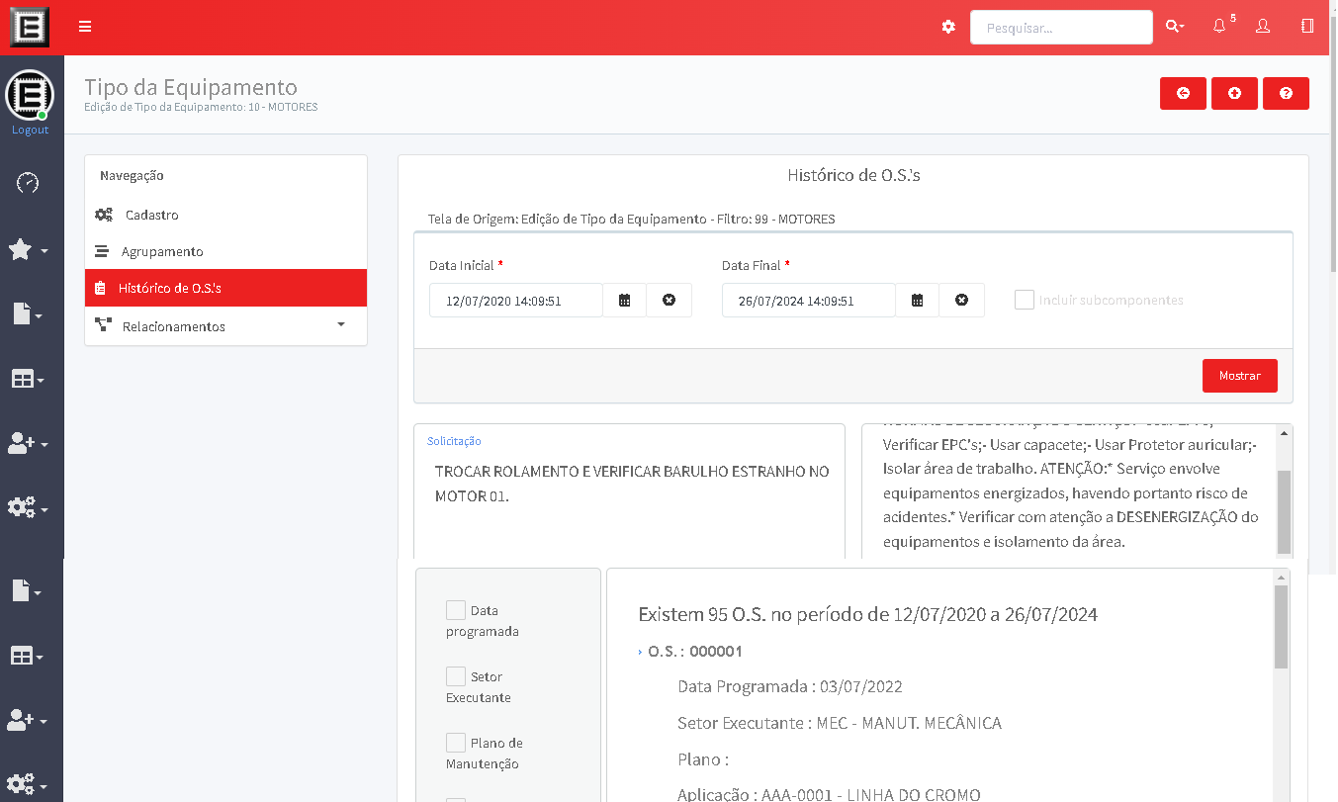Tick the Setor Executante checkbox
This screenshot has height=802, width=1338.
[x=456, y=676]
